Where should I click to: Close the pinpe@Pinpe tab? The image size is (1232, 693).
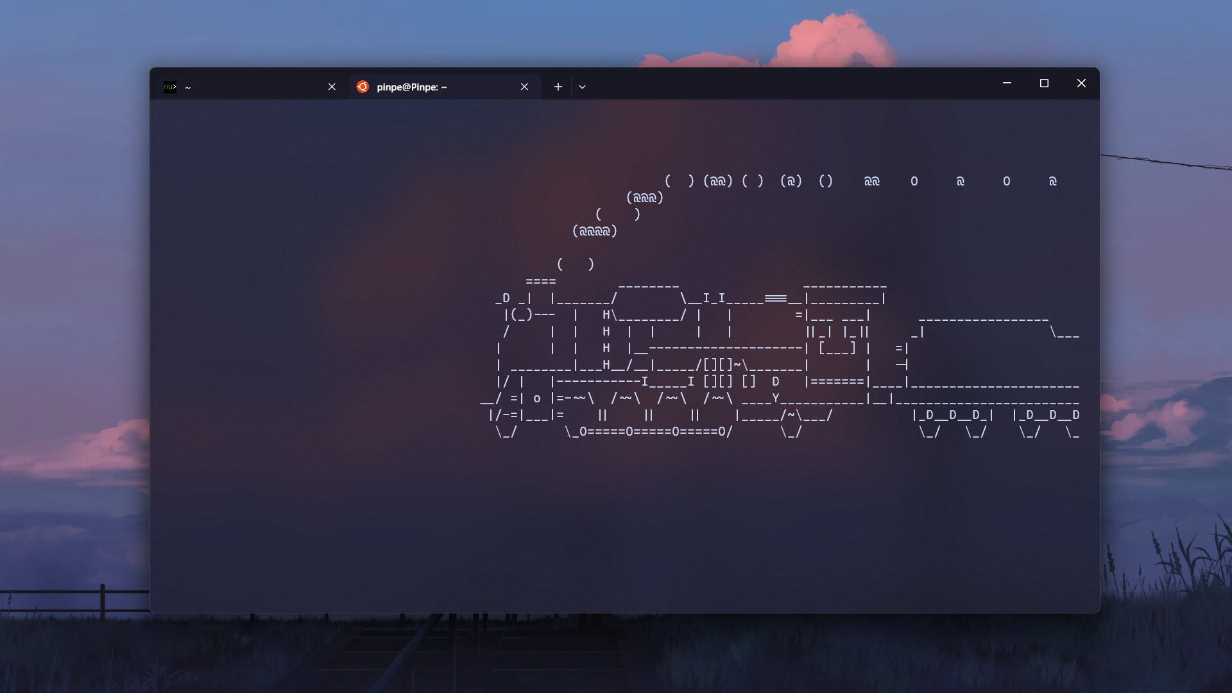click(524, 87)
